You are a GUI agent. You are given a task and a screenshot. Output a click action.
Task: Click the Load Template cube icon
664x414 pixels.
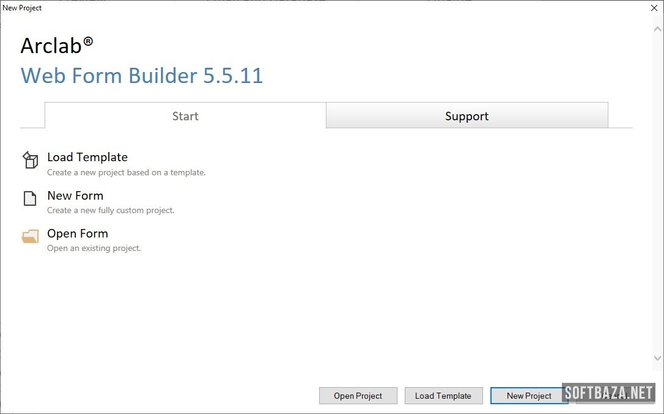tap(30, 161)
